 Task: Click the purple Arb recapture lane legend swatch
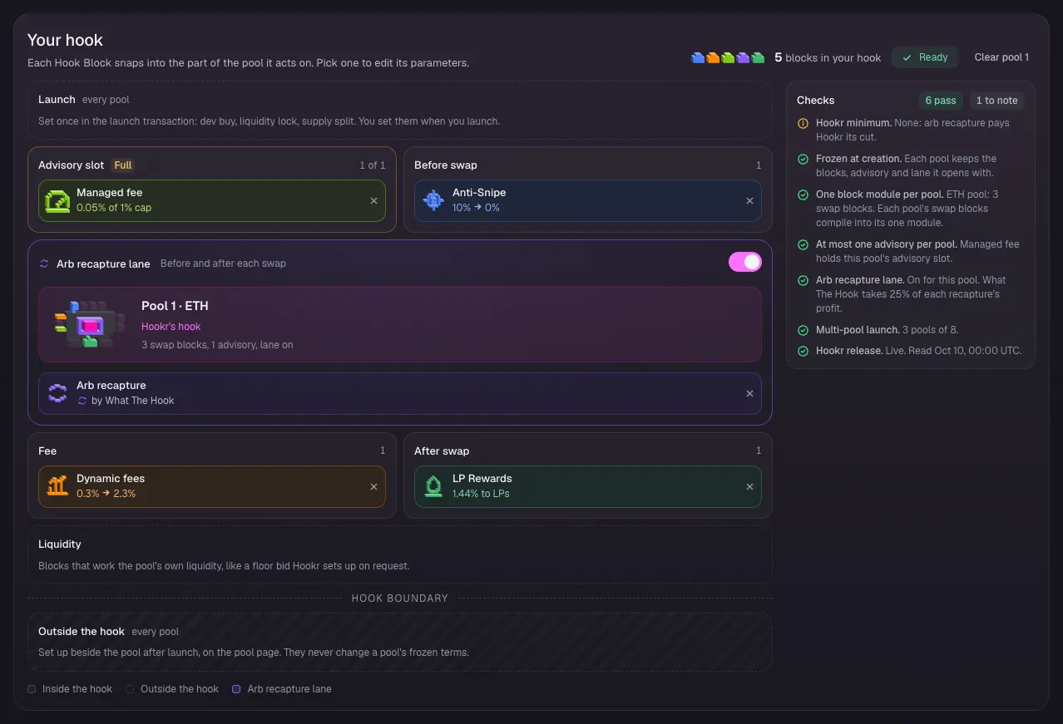pyautogui.click(x=236, y=689)
